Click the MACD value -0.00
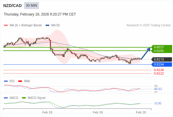 157,103
